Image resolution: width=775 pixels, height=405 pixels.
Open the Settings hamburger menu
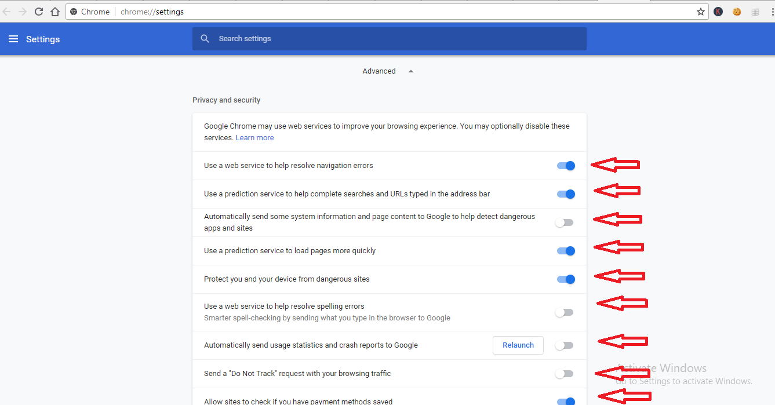point(13,39)
